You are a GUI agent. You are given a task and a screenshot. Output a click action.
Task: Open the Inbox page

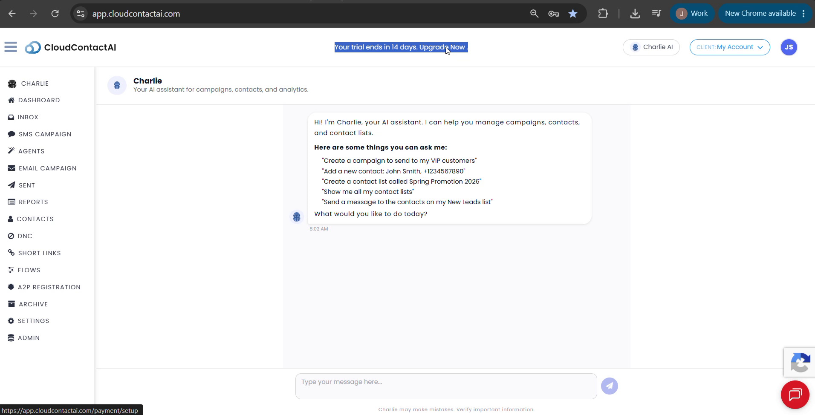(23, 117)
